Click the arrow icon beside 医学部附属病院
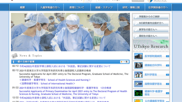The height and width of the screenshot is (102, 182). [167, 56]
